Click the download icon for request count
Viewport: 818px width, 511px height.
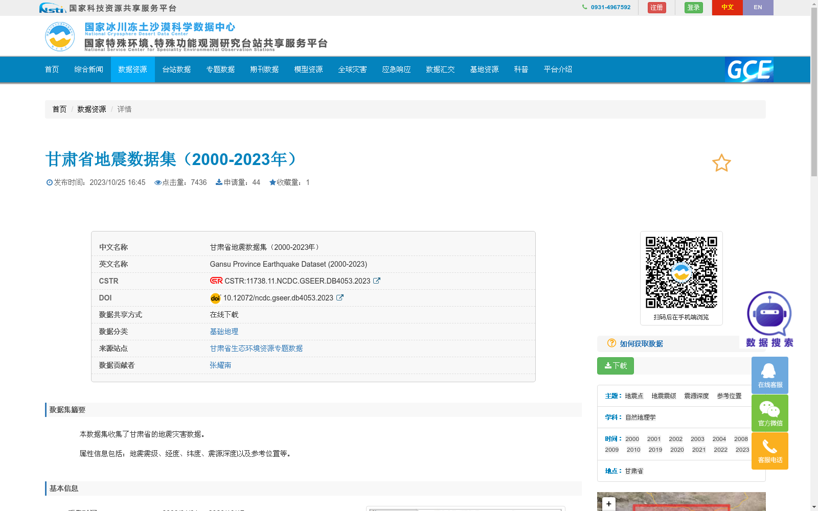click(219, 182)
